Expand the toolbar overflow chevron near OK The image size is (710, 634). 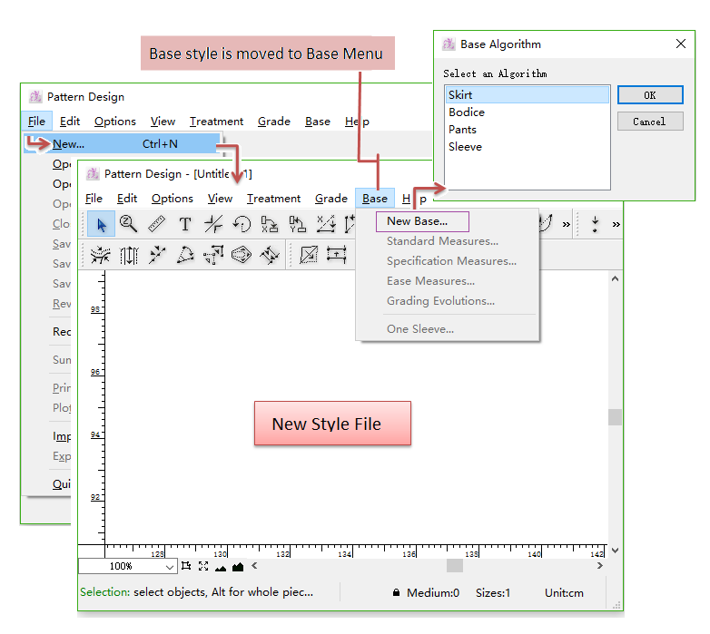[x=567, y=223]
